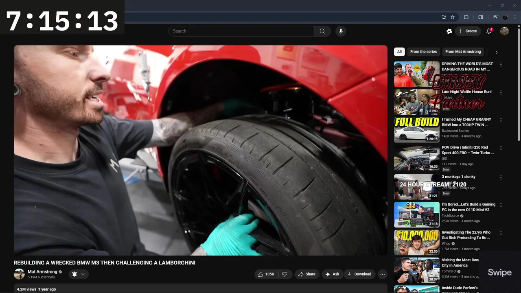Viewport: 521px width, 293px height.
Task: Like the video showing 135K likes
Action: coord(265,274)
